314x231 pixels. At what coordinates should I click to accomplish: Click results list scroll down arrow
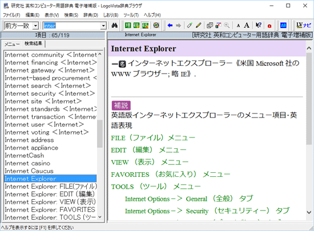click(x=100, y=217)
